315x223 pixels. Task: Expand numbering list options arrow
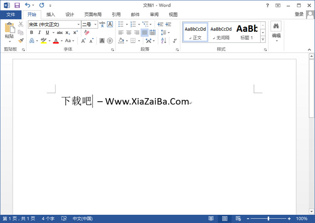pyautogui.click(x=139, y=24)
